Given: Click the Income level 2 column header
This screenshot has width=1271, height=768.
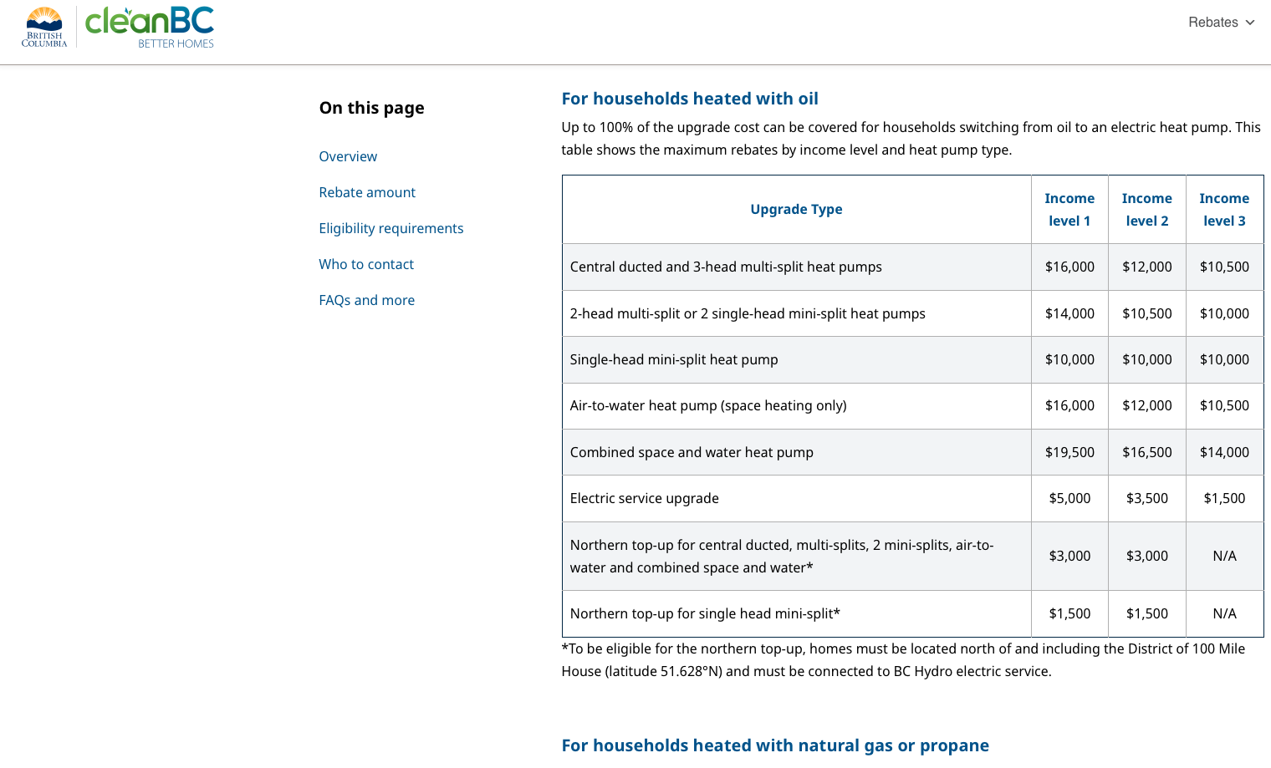Looking at the screenshot, I should pos(1147,209).
